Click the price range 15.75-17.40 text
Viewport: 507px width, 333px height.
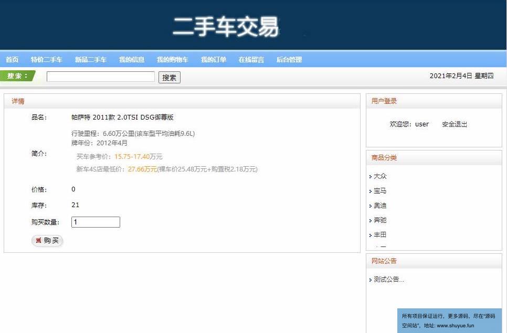(132, 157)
